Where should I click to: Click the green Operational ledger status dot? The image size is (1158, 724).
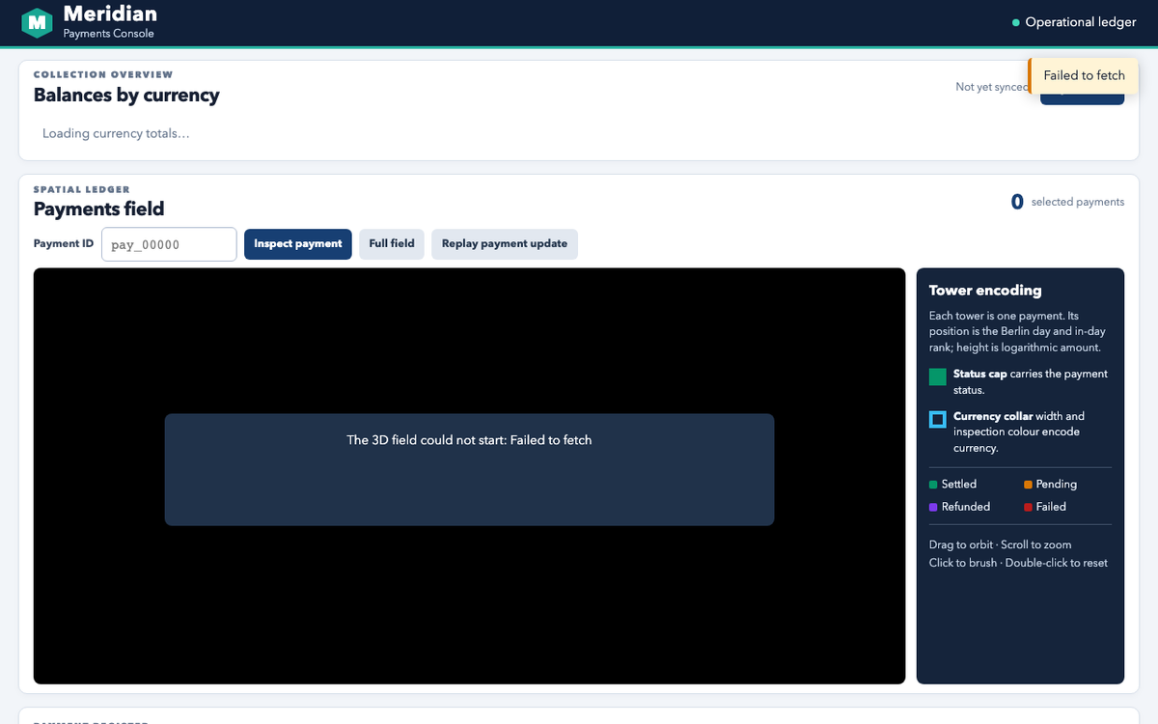(x=1015, y=22)
